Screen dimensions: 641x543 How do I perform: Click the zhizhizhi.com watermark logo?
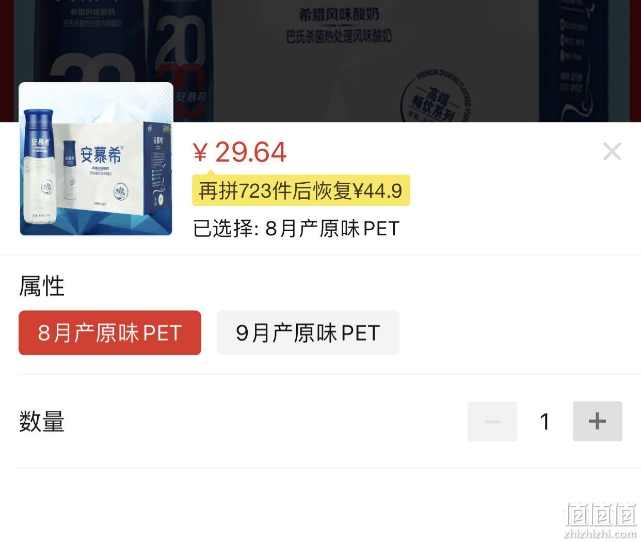(x=601, y=520)
